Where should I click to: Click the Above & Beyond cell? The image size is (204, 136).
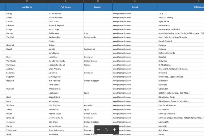pos(66,25)
